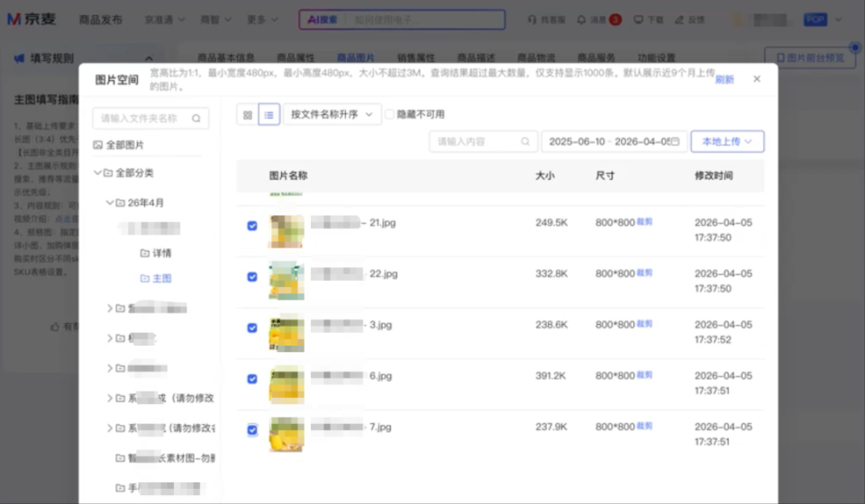Viewport: 865px width, 504px height.
Task: Click 填写规则 megaphone icon
Action: click(x=19, y=58)
